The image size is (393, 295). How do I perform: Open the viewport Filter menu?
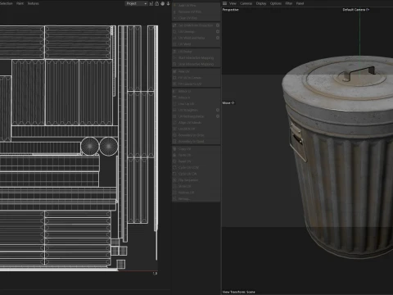click(x=289, y=3)
